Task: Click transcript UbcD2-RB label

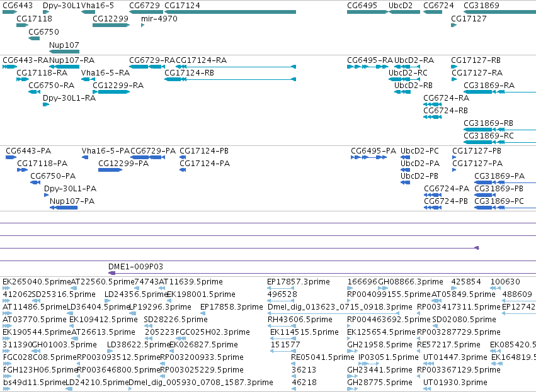Action: tap(413, 86)
